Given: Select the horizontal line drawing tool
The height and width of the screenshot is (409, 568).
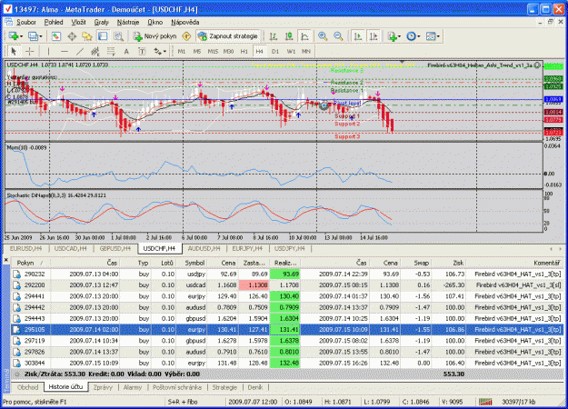Looking at the screenshot, I should coord(65,52).
